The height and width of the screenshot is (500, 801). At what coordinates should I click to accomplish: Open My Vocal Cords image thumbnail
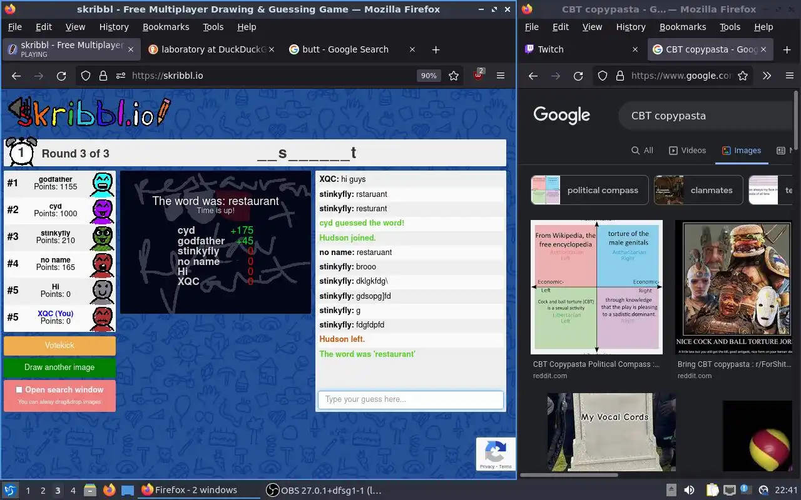point(611,431)
